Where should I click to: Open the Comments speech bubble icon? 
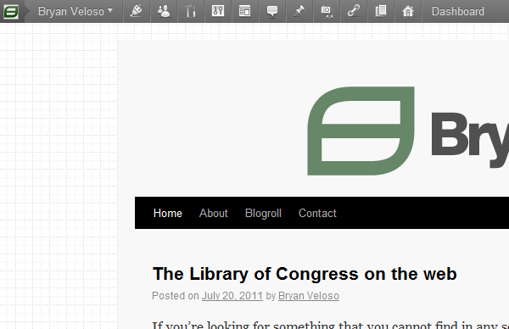tap(272, 11)
